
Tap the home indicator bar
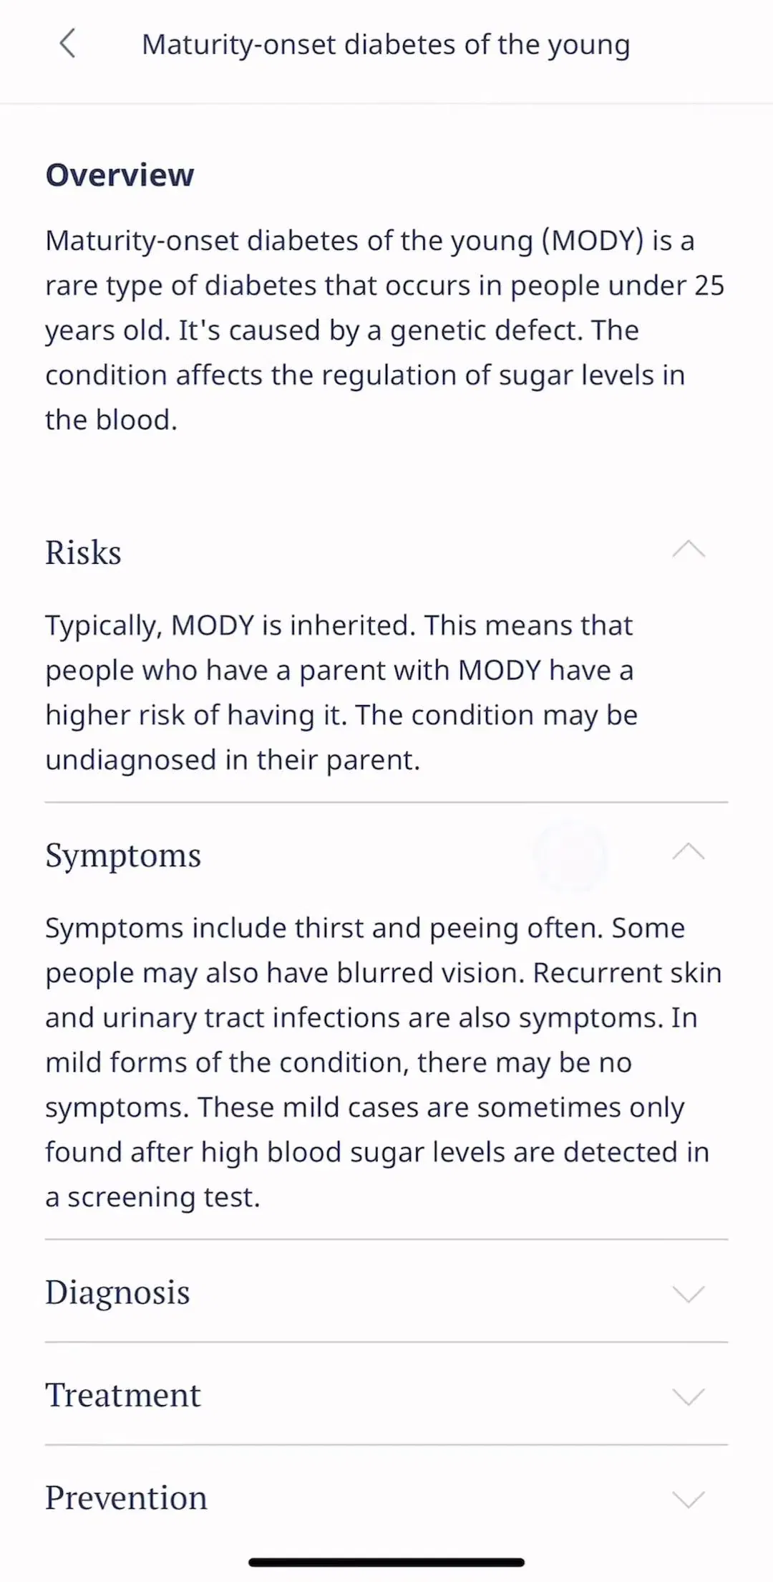click(x=386, y=1562)
